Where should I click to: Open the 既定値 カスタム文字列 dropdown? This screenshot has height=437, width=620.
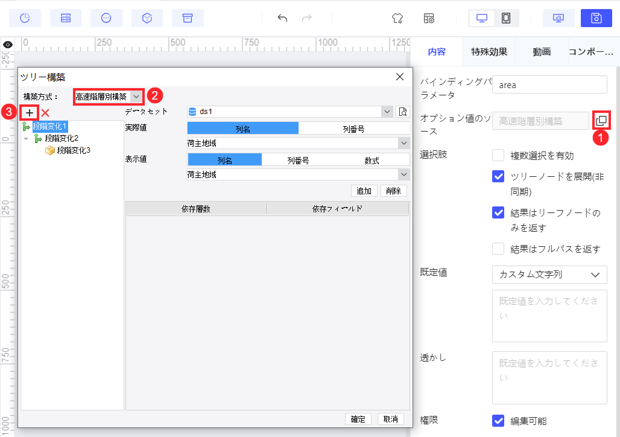pyautogui.click(x=549, y=275)
